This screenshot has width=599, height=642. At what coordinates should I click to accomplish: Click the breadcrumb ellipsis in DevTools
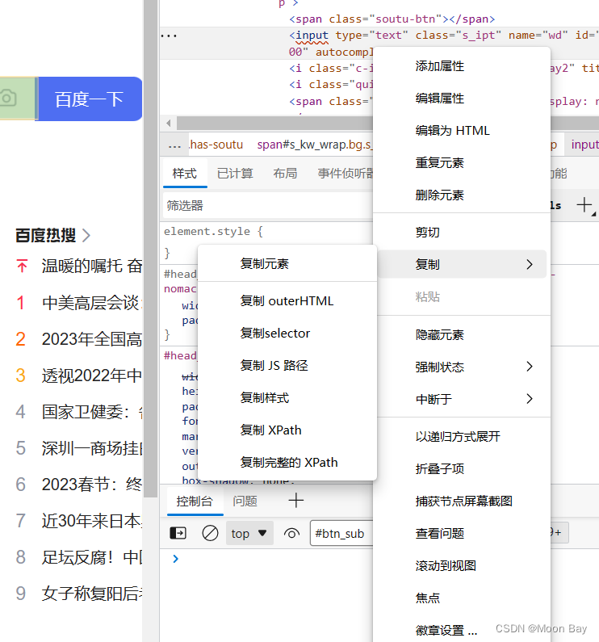point(175,145)
